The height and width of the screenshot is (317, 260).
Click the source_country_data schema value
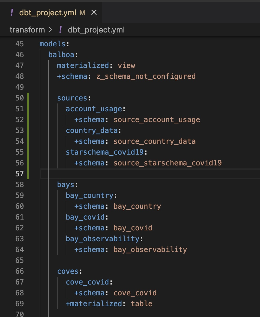154,141
